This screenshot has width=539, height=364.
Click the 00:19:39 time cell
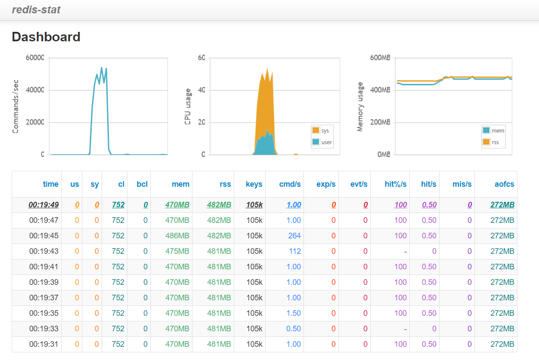pos(43,282)
